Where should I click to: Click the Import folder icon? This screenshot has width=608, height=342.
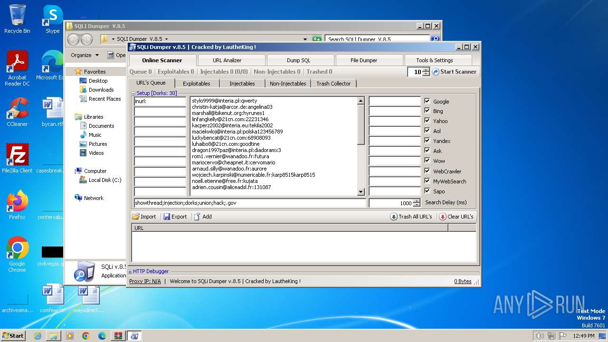point(136,217)
